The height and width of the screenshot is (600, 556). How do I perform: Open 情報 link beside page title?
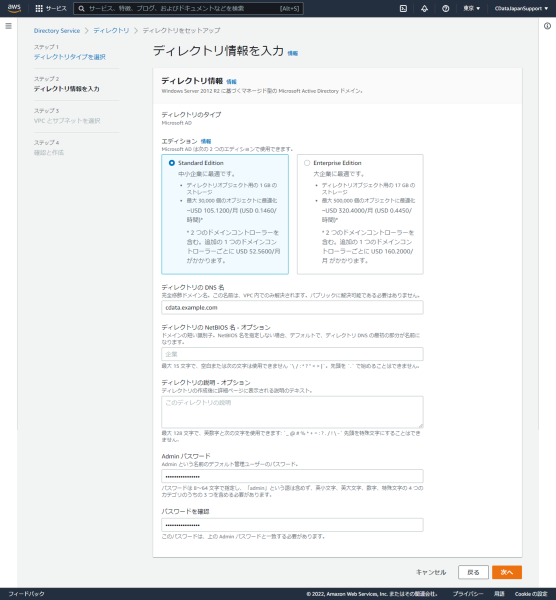(x=292, y=53)
